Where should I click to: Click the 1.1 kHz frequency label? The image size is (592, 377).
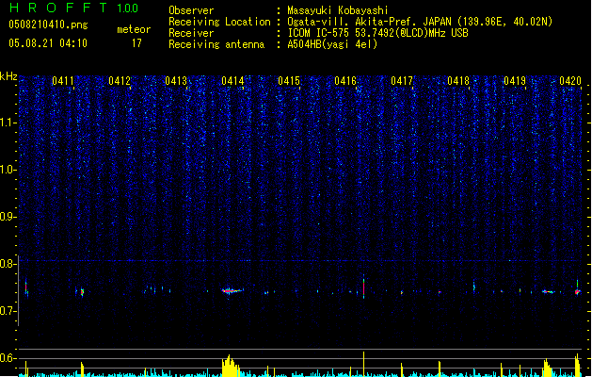7,123
